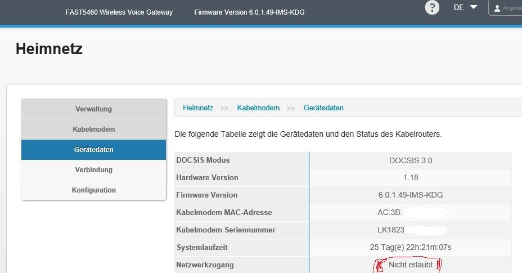Image resolution: width=522 pixels, height=273 pixels.
Task: Open the Verwaltung sidebar section
Action: [x=93, y=109]
